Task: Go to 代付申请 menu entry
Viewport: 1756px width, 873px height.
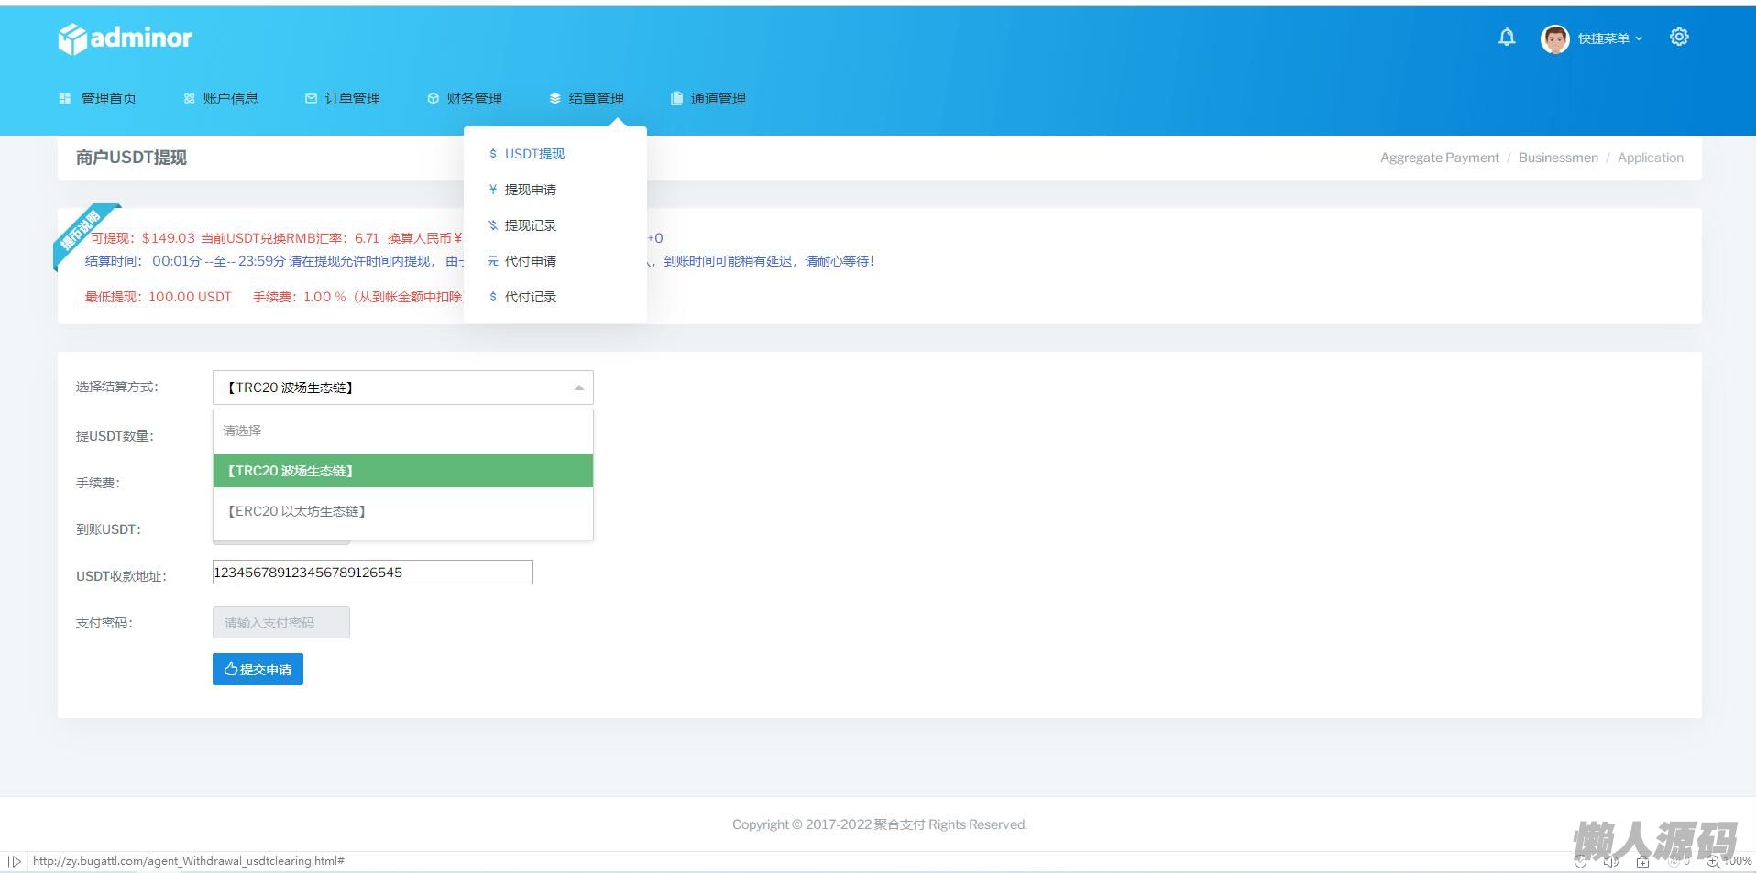Action: (530, 261)
